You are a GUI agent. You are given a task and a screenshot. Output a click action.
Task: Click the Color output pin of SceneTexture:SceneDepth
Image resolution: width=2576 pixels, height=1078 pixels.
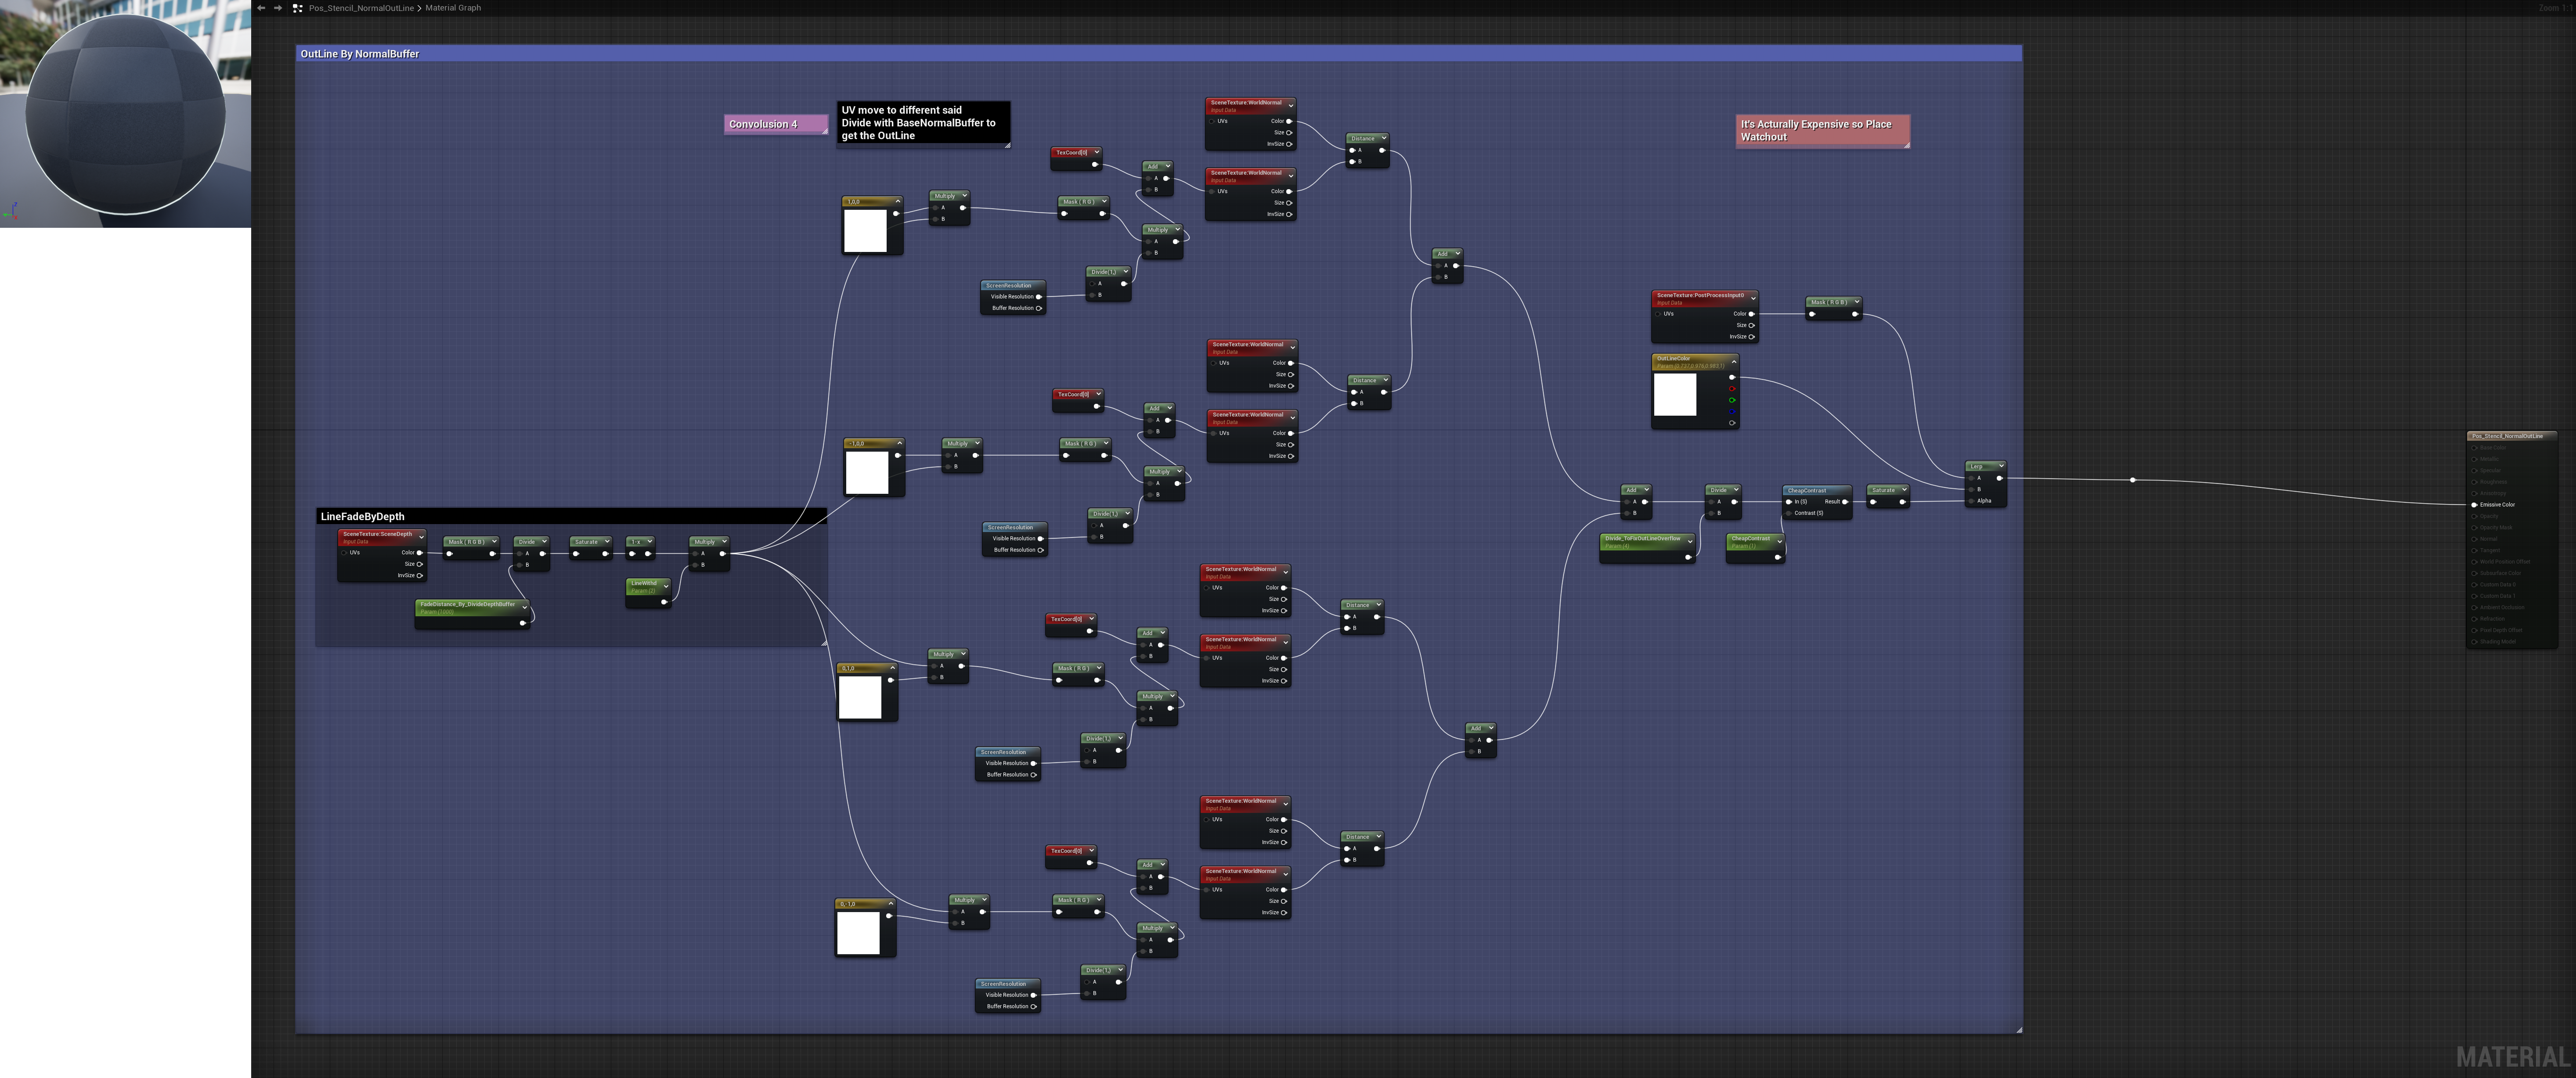(420, 553)
